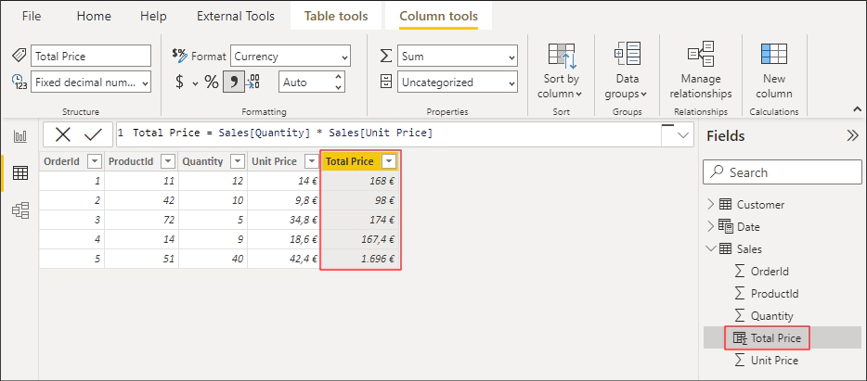Select the Quantity field in Sales
Image resolution: width=867 pixels, height=381 pixels.
tap(772, 316)
